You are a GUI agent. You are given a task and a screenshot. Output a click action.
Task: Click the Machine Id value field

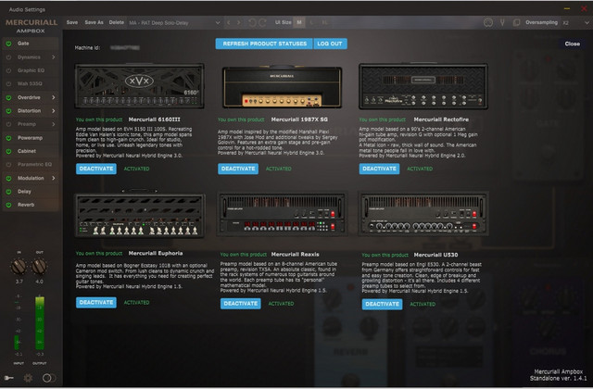(125, 47)
